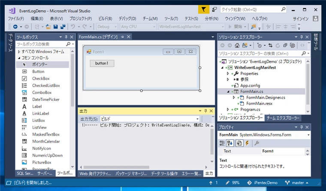This screenshot has width=326, height=191.
Task: Show Properties page button in Properties panel
Action: pyautogui.click(x=239, y=143)
